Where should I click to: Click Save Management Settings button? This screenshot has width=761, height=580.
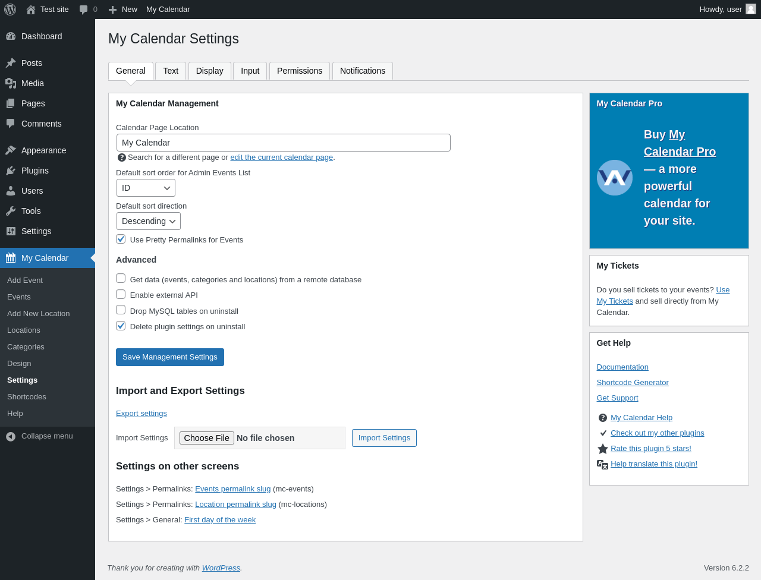170,357
